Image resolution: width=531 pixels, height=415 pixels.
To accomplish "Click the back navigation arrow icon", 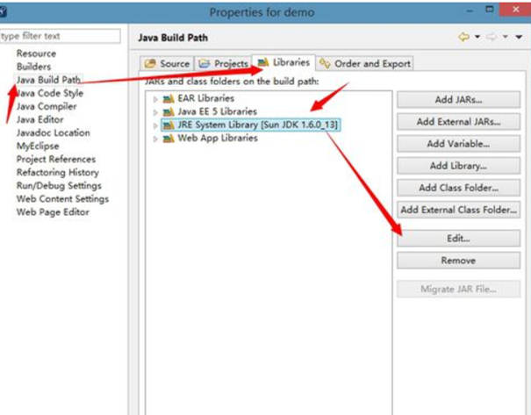I will pos(463,37).
